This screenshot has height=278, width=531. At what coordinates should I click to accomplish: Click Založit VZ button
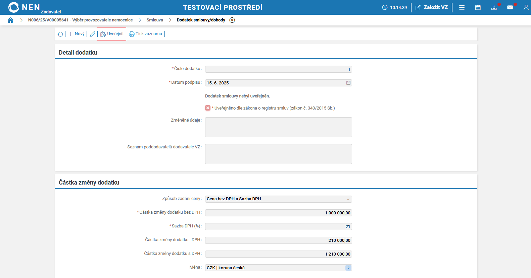coord(432,7)
